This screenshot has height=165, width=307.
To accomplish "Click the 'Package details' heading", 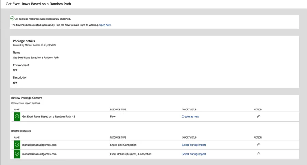I will 24,41.
